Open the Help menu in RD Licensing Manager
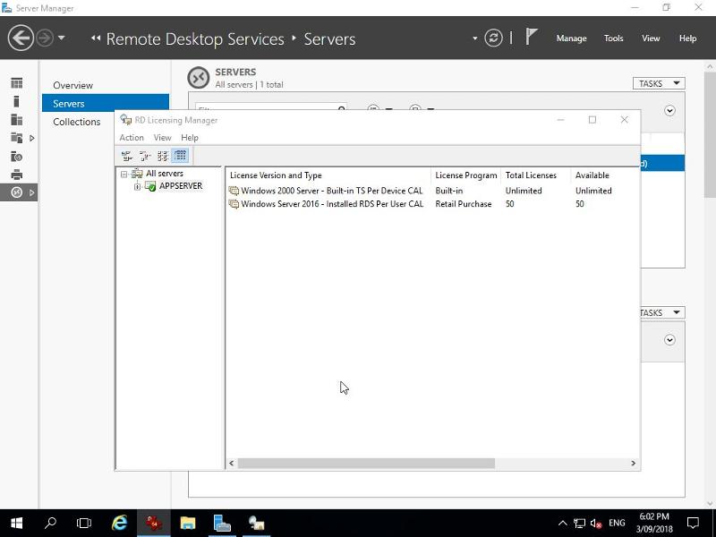Screen dimensions: 716x537 pos(190,138)
